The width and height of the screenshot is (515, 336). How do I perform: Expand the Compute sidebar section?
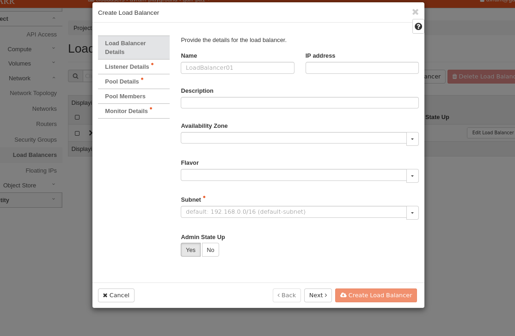20,49
